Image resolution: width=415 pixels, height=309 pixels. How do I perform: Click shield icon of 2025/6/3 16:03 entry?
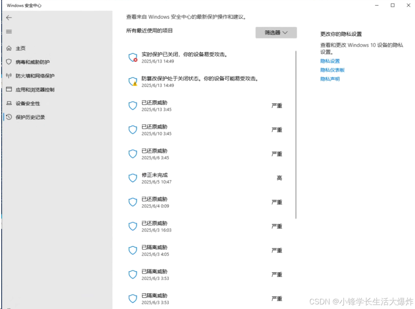133,226
